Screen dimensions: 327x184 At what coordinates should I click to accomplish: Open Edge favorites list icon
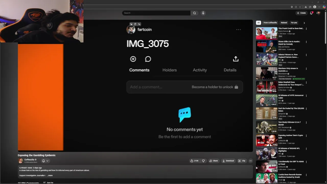(310, 7)
